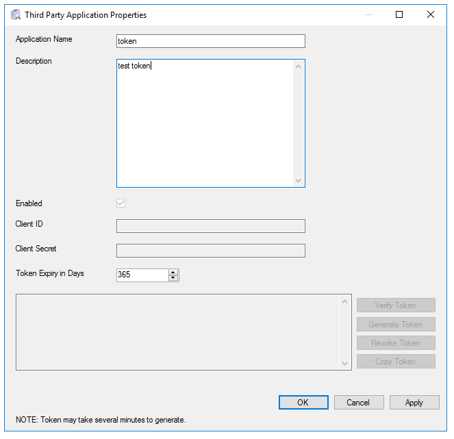Click inside the Description text area

click(205, 123)
